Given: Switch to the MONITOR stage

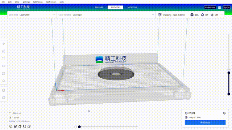Looking at the screenshot, I should [x=132, y=7].
